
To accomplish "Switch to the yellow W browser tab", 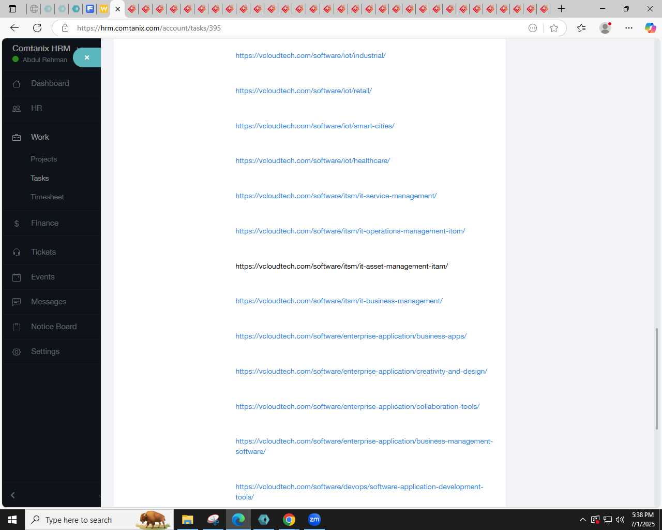I will [104, 9].
